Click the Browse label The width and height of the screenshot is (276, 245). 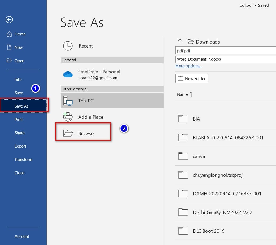coord(86,133)
